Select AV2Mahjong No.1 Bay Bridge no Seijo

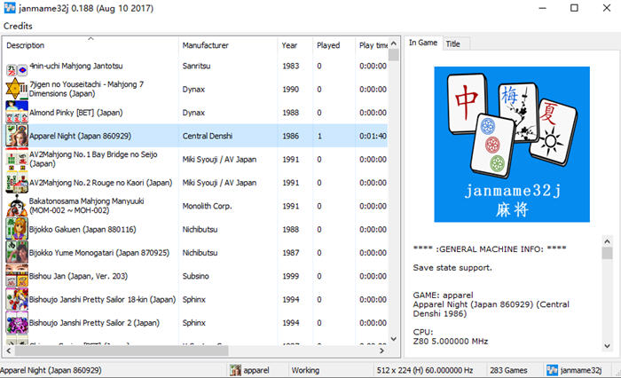(93, 159)
